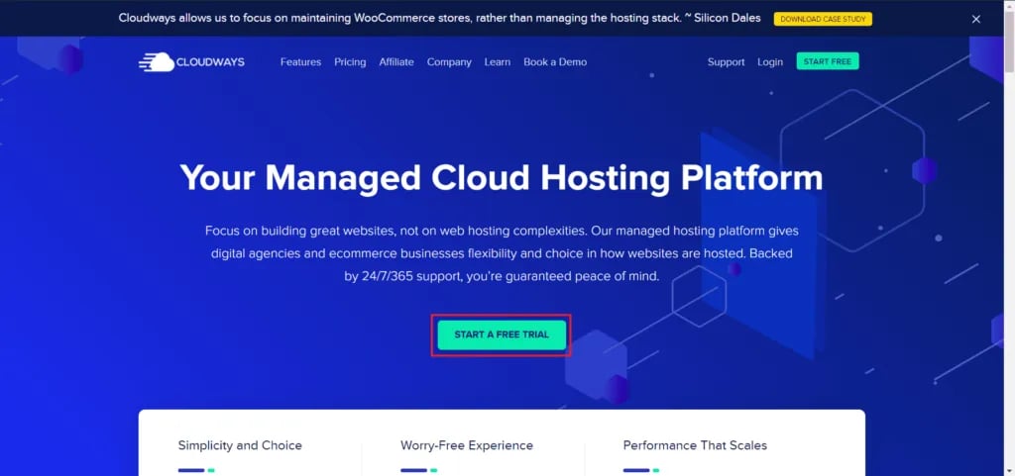
Task: Click the Start Free header button
Action: click(828, 61)
